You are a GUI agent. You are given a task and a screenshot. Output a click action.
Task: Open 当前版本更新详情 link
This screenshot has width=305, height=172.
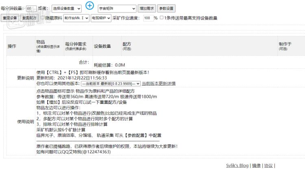click(x=159, y=84)
